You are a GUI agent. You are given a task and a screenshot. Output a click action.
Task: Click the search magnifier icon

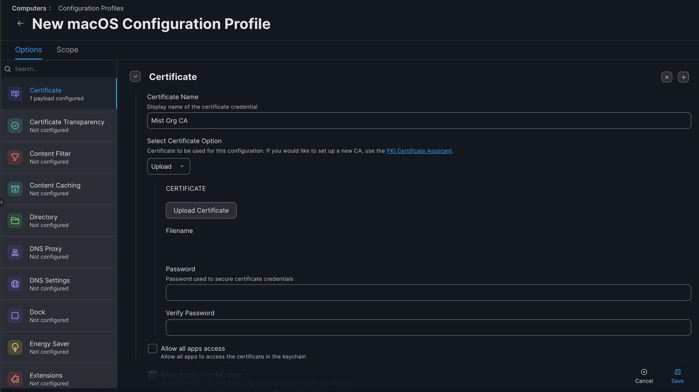click(7, 69)
